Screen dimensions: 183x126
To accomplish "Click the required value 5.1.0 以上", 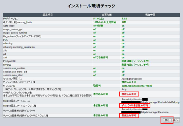I will pyautogui.click(x=99, y=19).
